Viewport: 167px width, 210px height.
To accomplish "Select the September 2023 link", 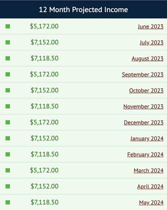I will [143, 74].
